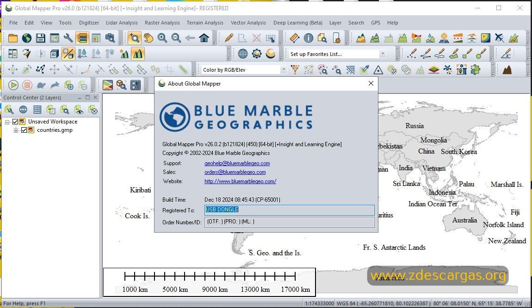This screenshot has width=532, height=308.
Task: Click the orders@bluemarblegeo.com sales link
Action: (x=235, y=172)
